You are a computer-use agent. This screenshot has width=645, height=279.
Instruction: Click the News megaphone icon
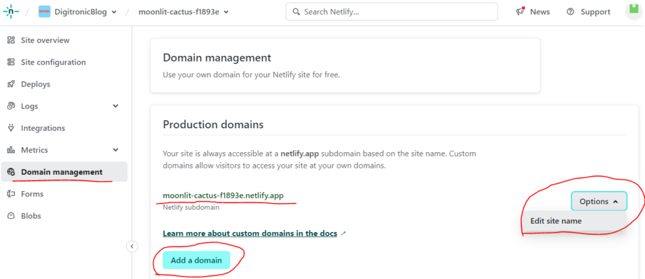coord(521,11)
